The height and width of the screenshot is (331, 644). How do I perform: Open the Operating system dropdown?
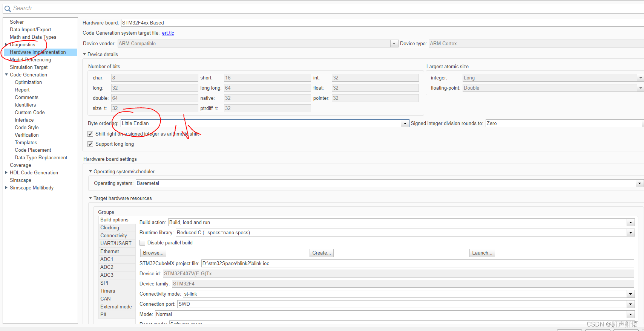[x=639, y=183]
